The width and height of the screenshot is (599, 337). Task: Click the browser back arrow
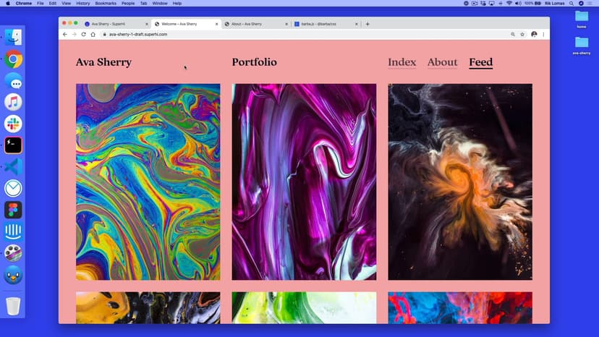coord(65,34)
